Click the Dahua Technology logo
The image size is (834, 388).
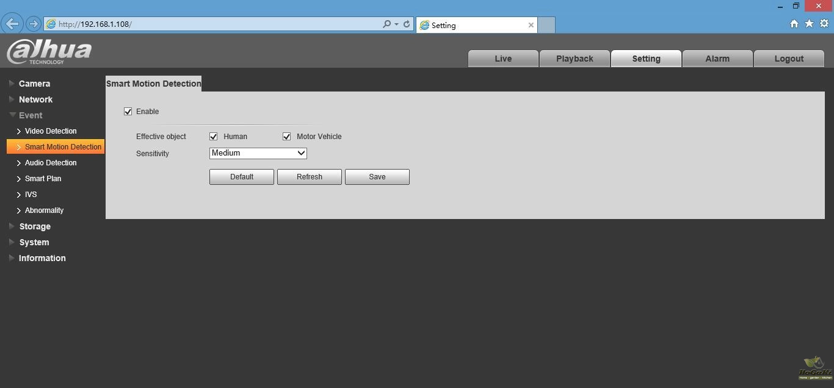pos(49,52)
